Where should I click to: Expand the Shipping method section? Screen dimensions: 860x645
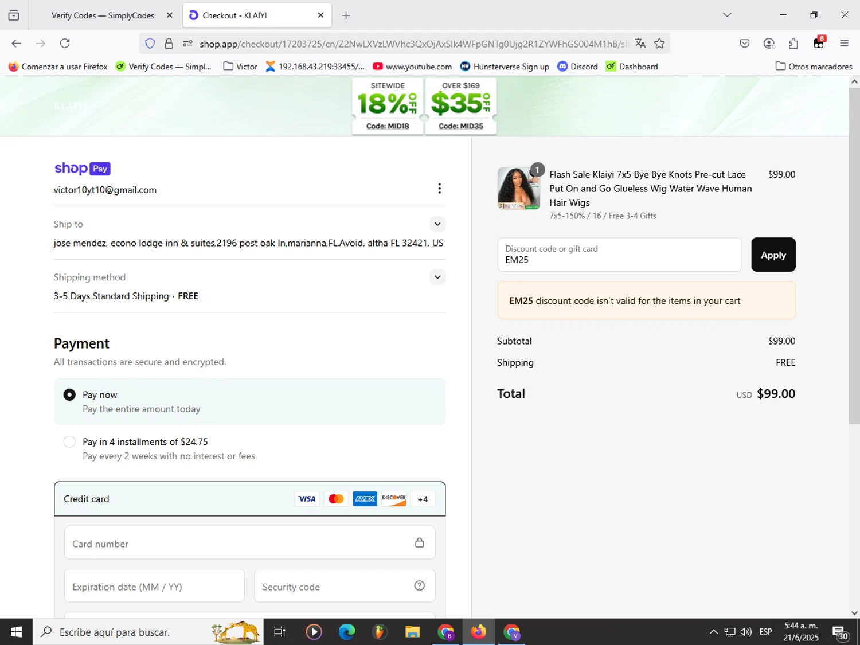point(437,277)
